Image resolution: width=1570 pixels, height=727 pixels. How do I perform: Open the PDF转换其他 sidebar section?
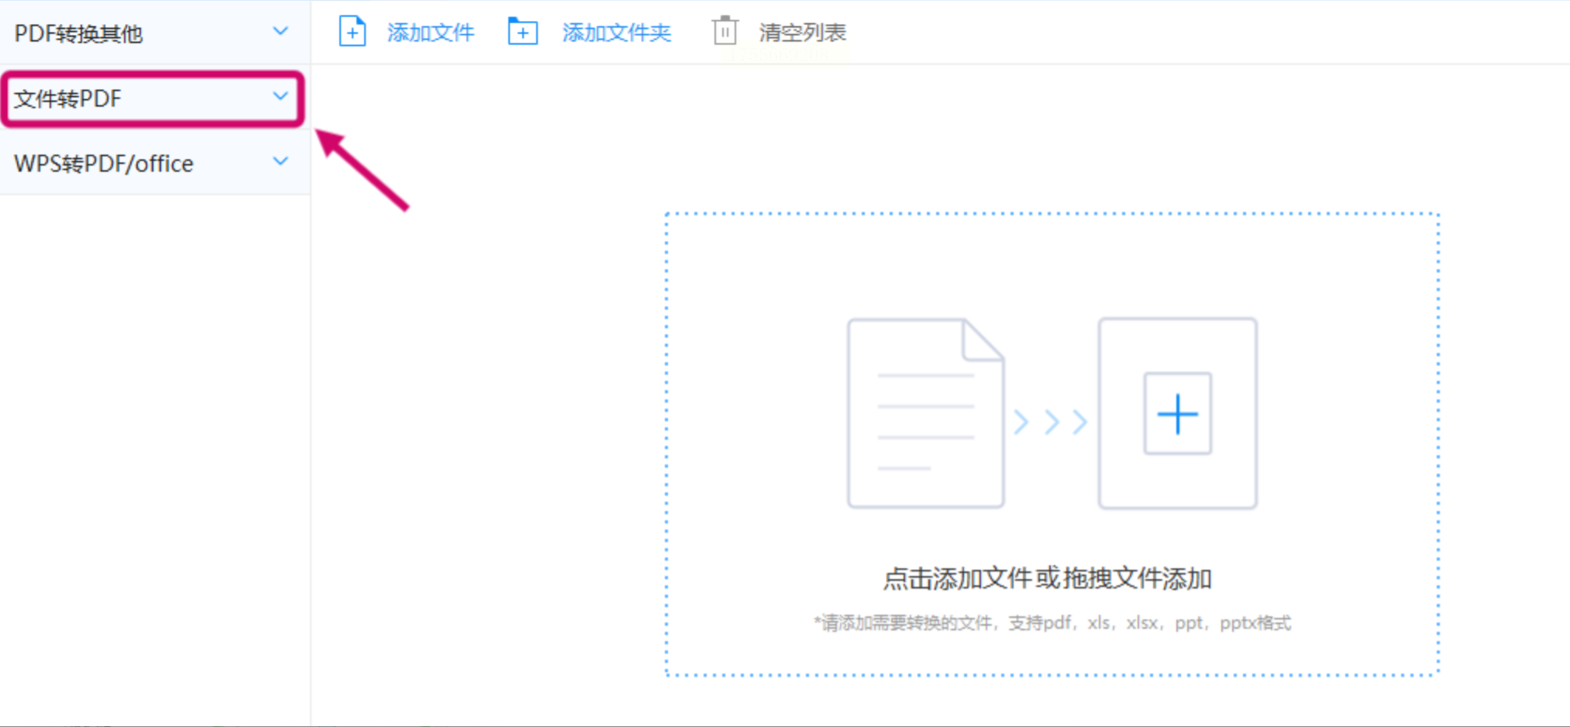155,33
